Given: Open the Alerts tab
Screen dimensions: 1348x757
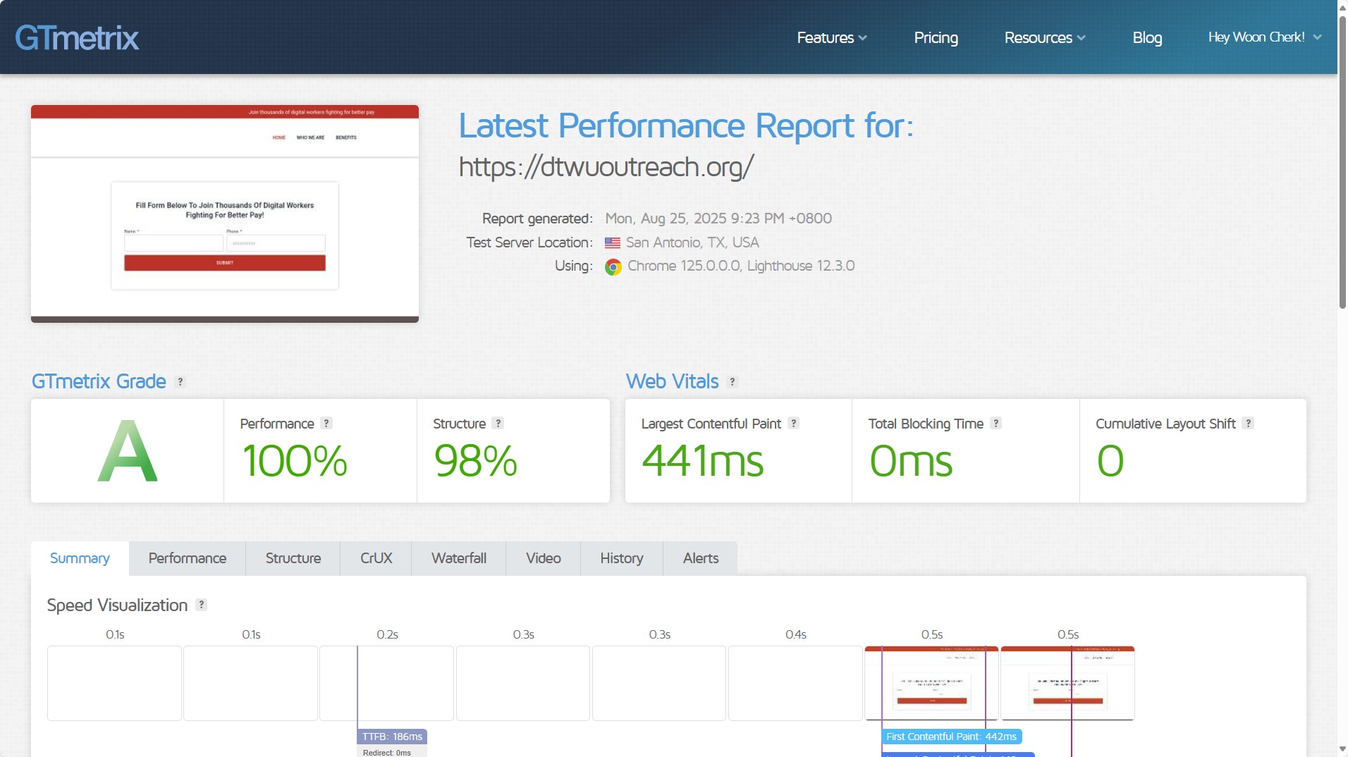Looking at the screenshot, I should coord(701,558).
